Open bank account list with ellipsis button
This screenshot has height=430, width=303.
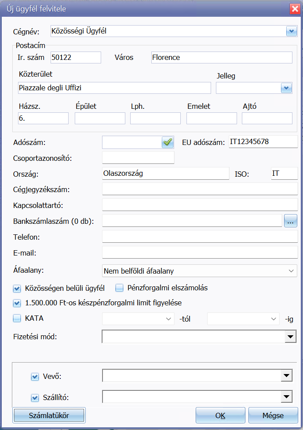tap(291, 221)
